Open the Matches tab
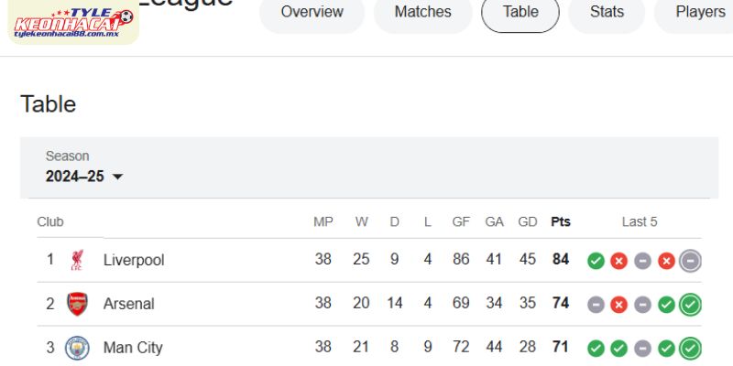Image resolution: width=733 pixels, height=366 pixels. pos(422,12)
